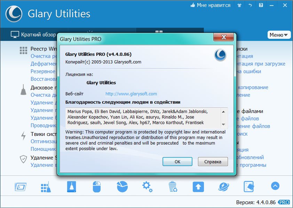Click 'Версия: 4.4.0.86' text in status bar
The image size is (293, 208).
[256, 202]
